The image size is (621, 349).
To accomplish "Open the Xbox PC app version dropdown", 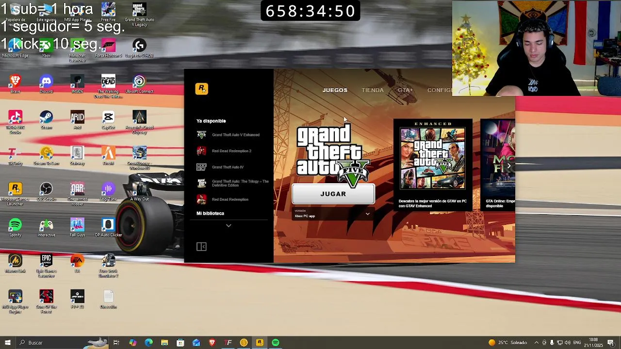I will pos(333,214).
